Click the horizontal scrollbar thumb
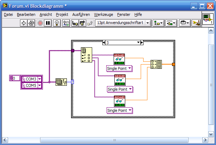The height and width of the screenshot is (145, 216). pos(114,140)
